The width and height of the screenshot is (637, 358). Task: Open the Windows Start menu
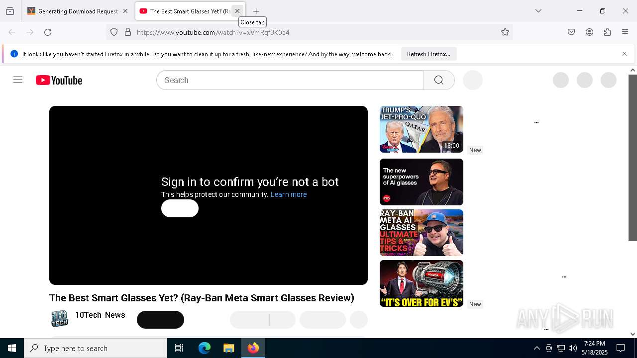(12, 348)
